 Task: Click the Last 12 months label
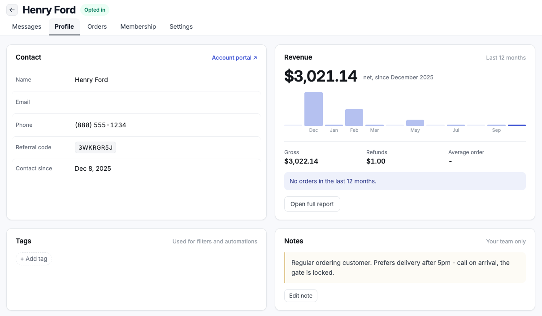[506, 58]
